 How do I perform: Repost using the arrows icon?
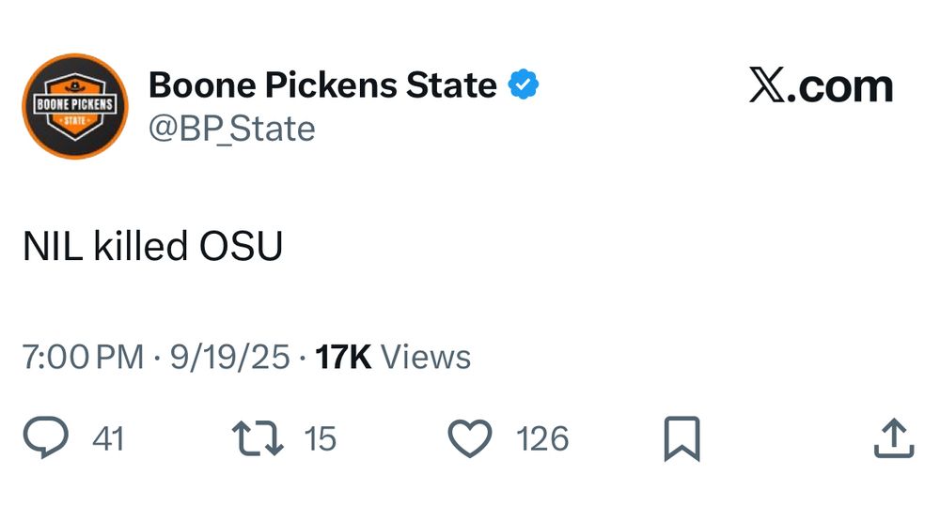click(258, 438)
